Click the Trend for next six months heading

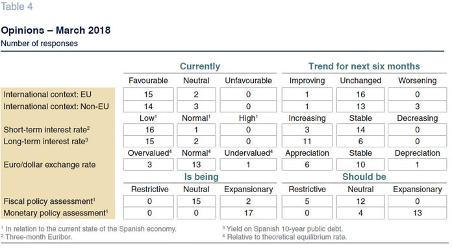pyautogui.click(x=364, y=66)
